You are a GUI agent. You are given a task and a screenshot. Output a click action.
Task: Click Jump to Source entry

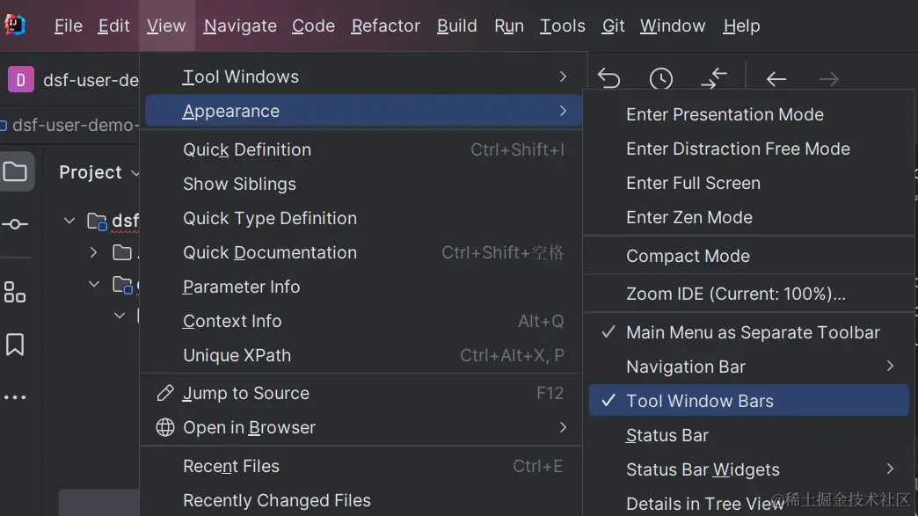pyautogui.click(x=245, y=393)
